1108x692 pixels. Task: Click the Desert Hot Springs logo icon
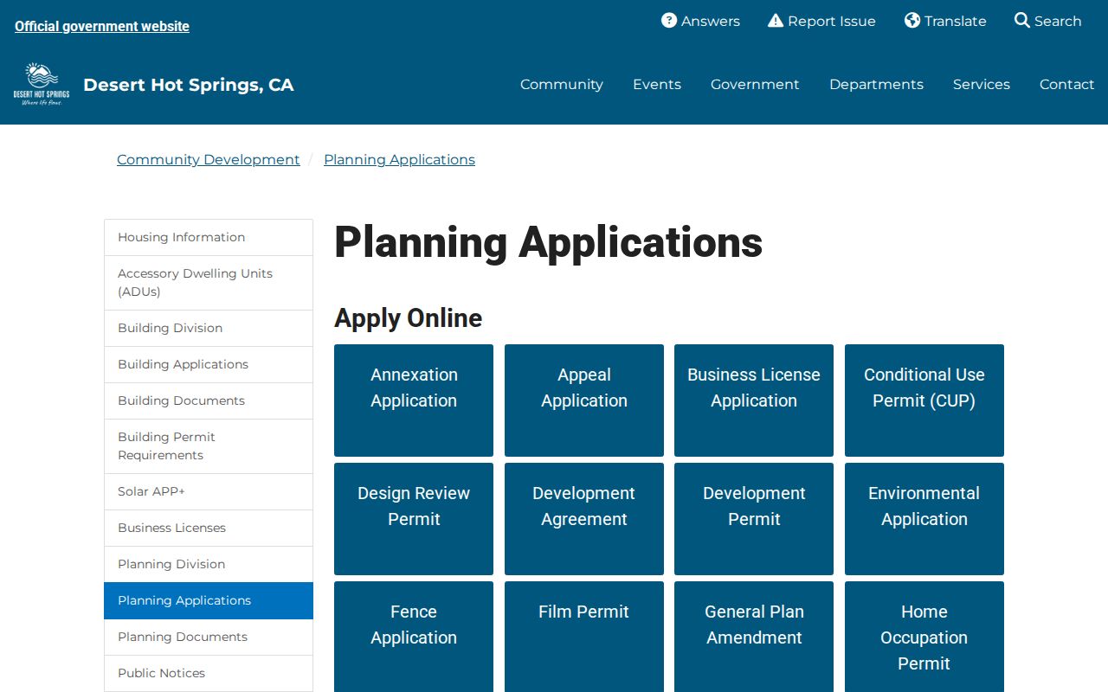click(x=42, y=84)
